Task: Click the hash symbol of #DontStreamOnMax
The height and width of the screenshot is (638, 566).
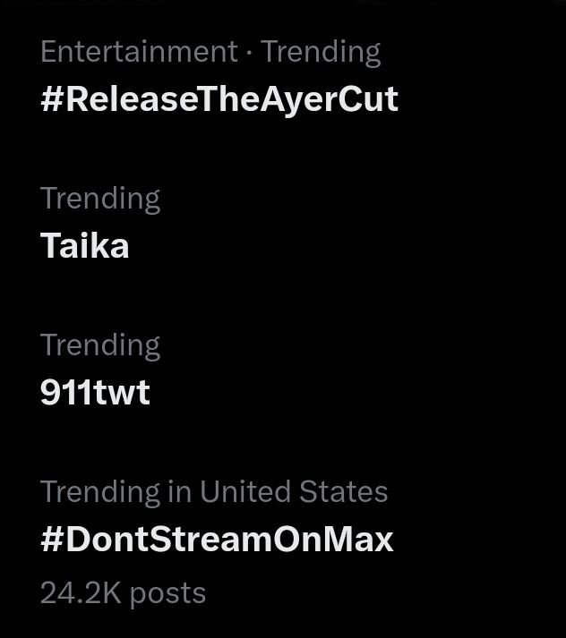Action: click(51, 539)
